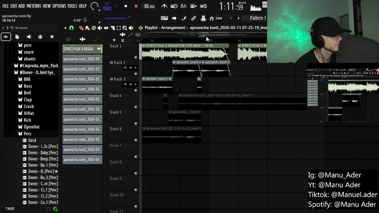
Task: Switch to SONG mode
Action: coord(107,8)
